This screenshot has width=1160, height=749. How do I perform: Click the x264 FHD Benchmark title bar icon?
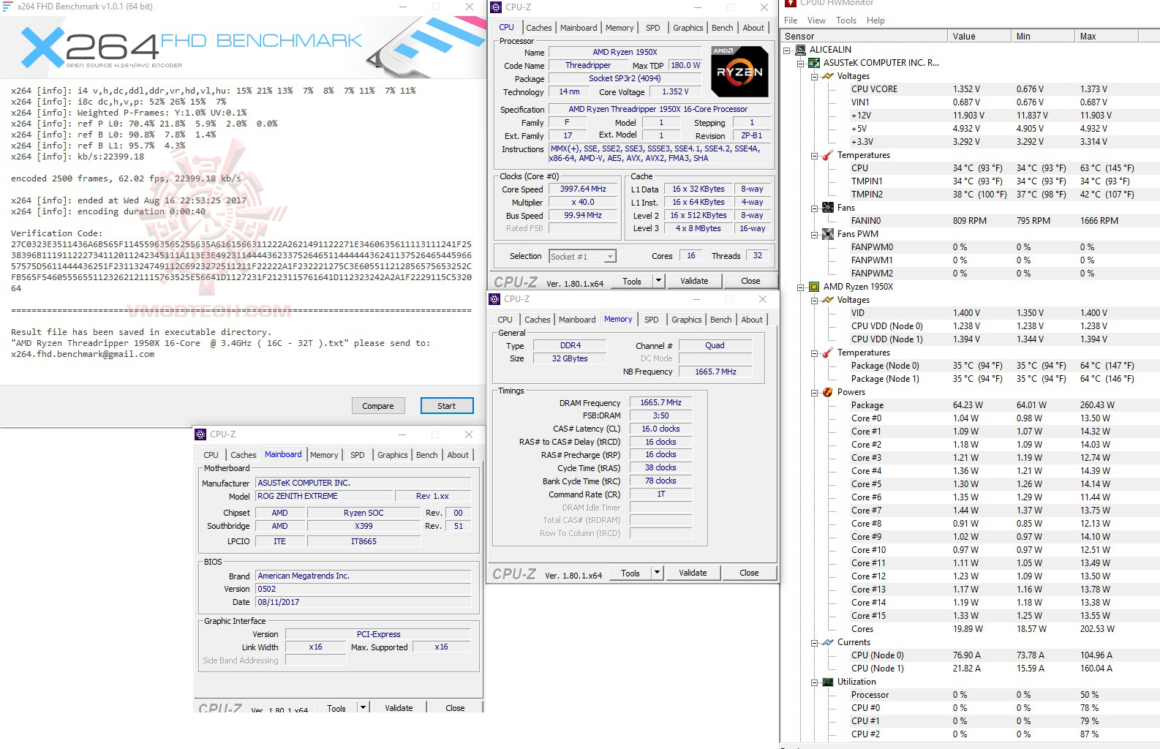point(7,7)
